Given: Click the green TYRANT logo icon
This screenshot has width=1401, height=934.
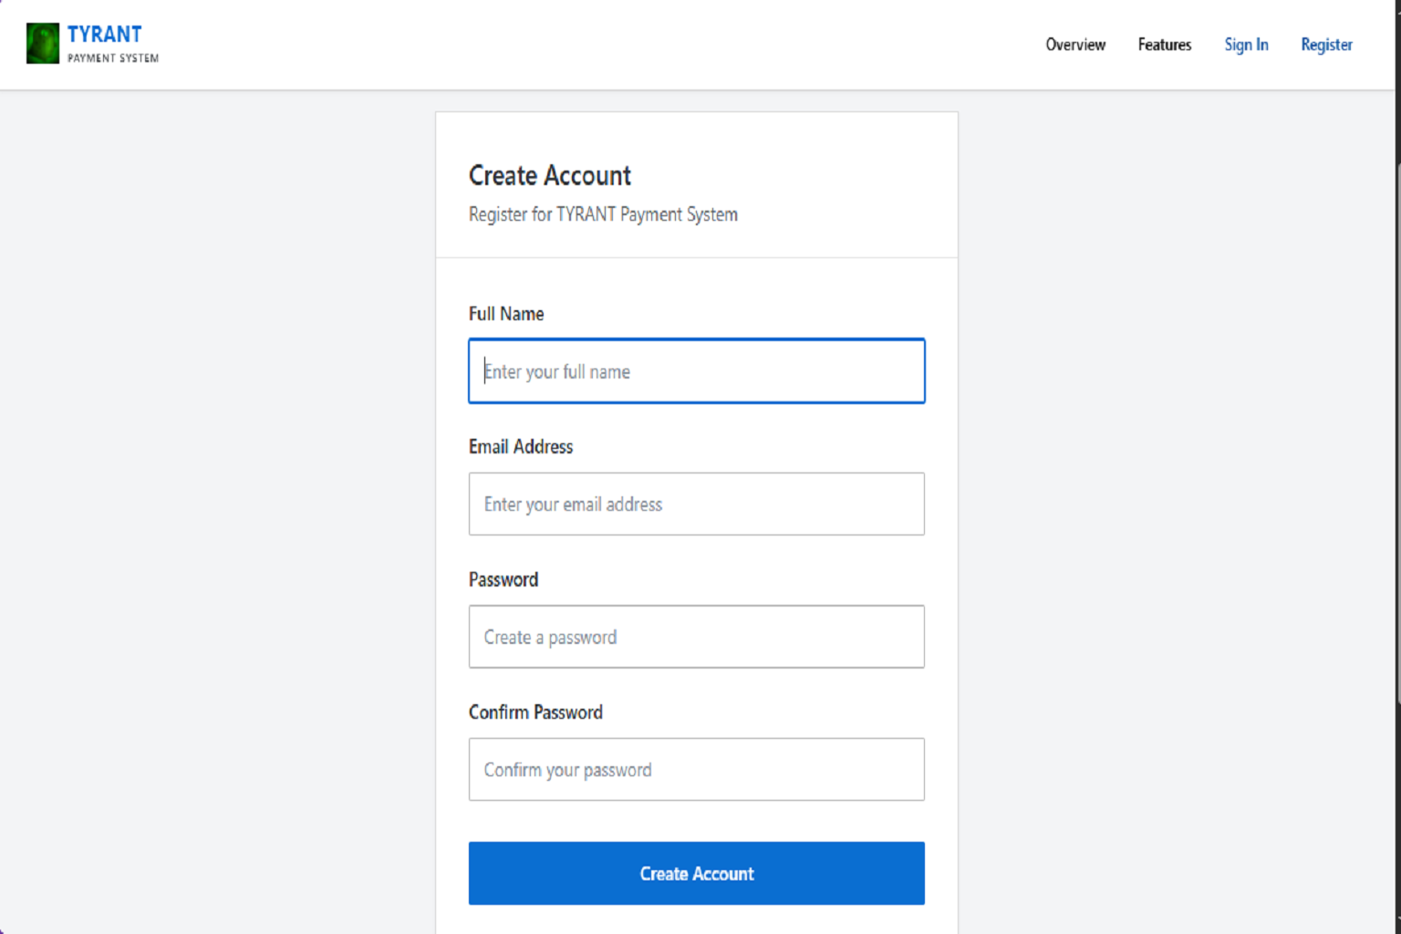Looking at the screenshot, I should [43, 44].
